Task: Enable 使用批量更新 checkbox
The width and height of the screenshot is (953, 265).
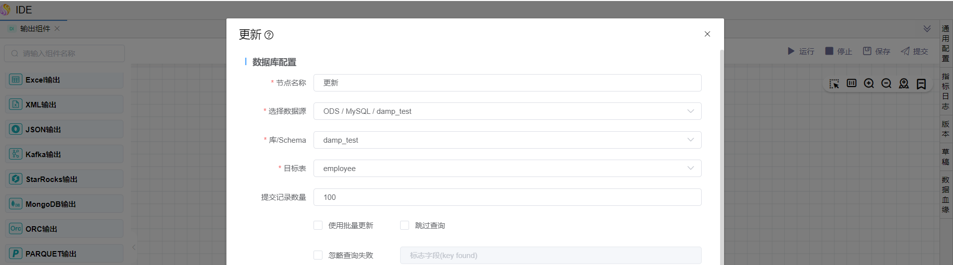Action: [318, 225]
